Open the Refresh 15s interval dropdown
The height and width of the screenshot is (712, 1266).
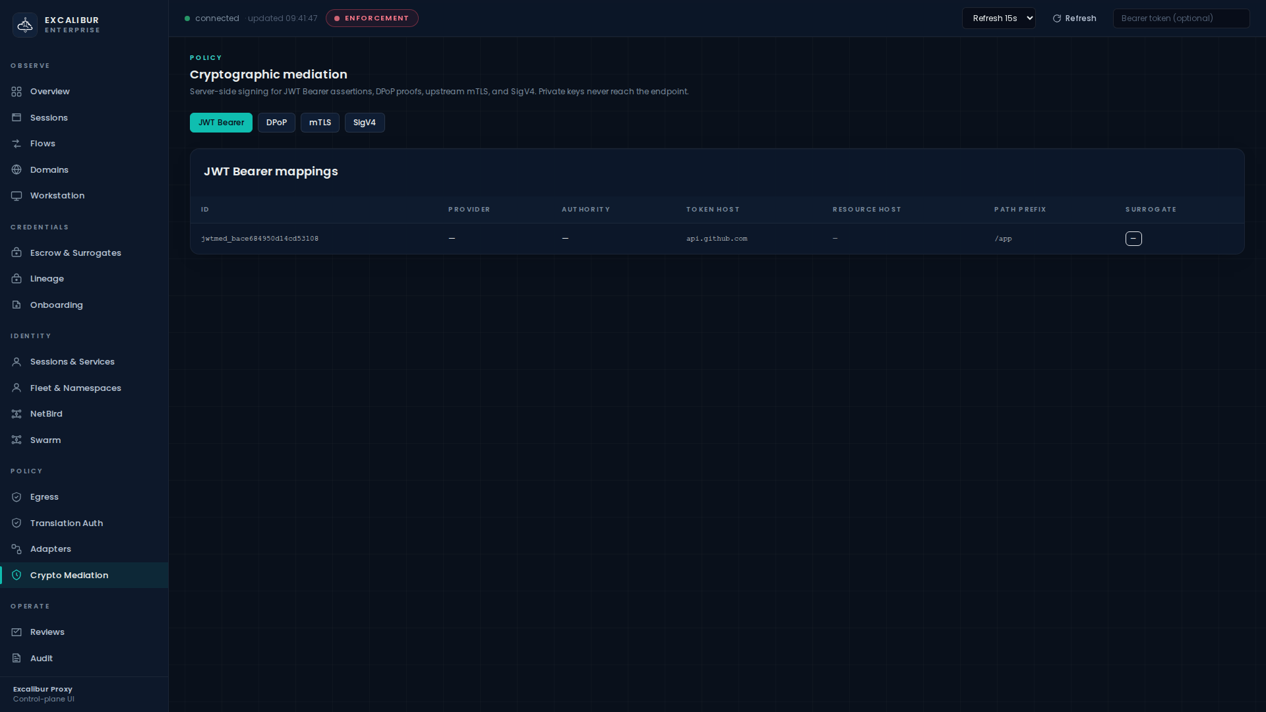[998, 18]
